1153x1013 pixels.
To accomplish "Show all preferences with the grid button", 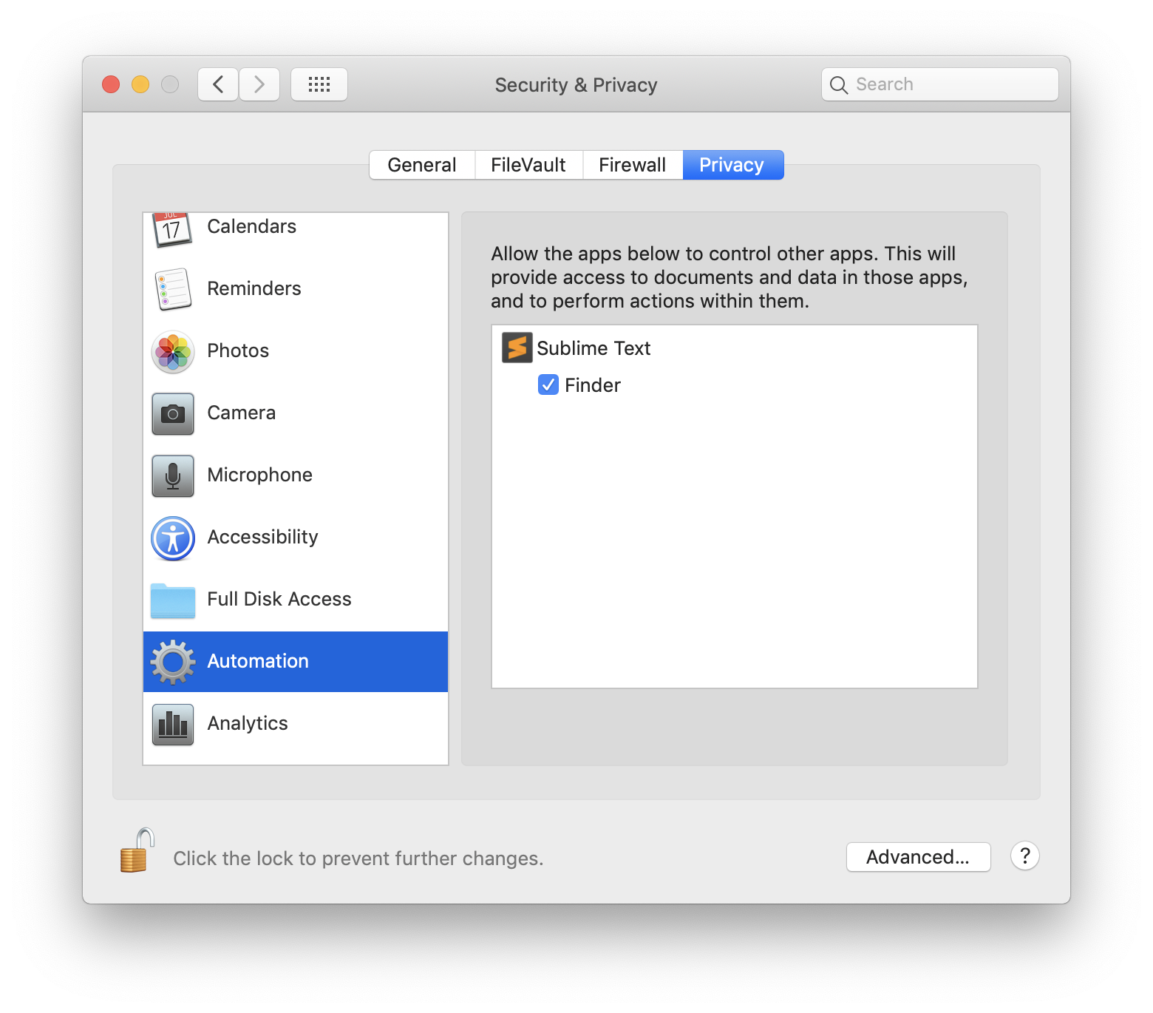I will coord(319,84).
